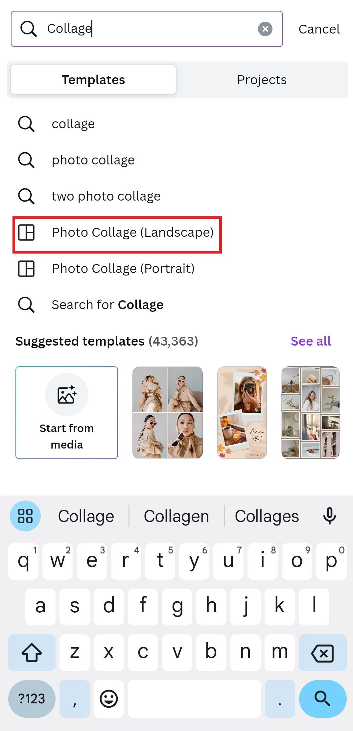Expand the 'photo collage' search suggestion
This screenshot has height=731, width=353.
93,160
